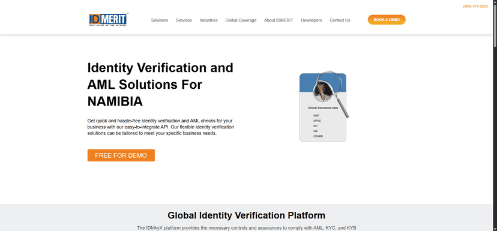The image size is (497, 231).
Task: Open the Developers menu
Action: tap(312, 20)
